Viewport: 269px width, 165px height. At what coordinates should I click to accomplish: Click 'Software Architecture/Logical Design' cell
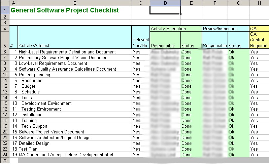pos(75,138)
